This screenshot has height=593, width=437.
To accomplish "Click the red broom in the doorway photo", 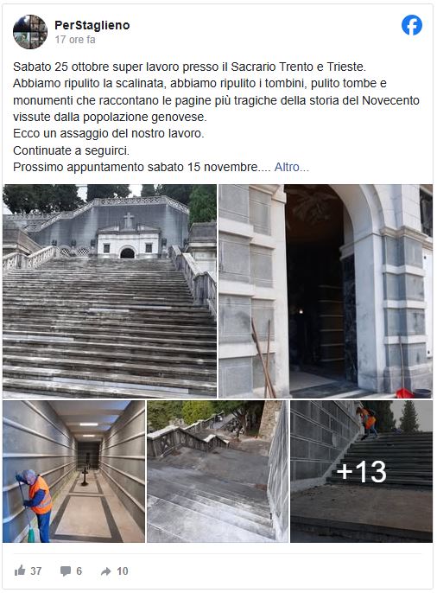I will pos(404,393).
